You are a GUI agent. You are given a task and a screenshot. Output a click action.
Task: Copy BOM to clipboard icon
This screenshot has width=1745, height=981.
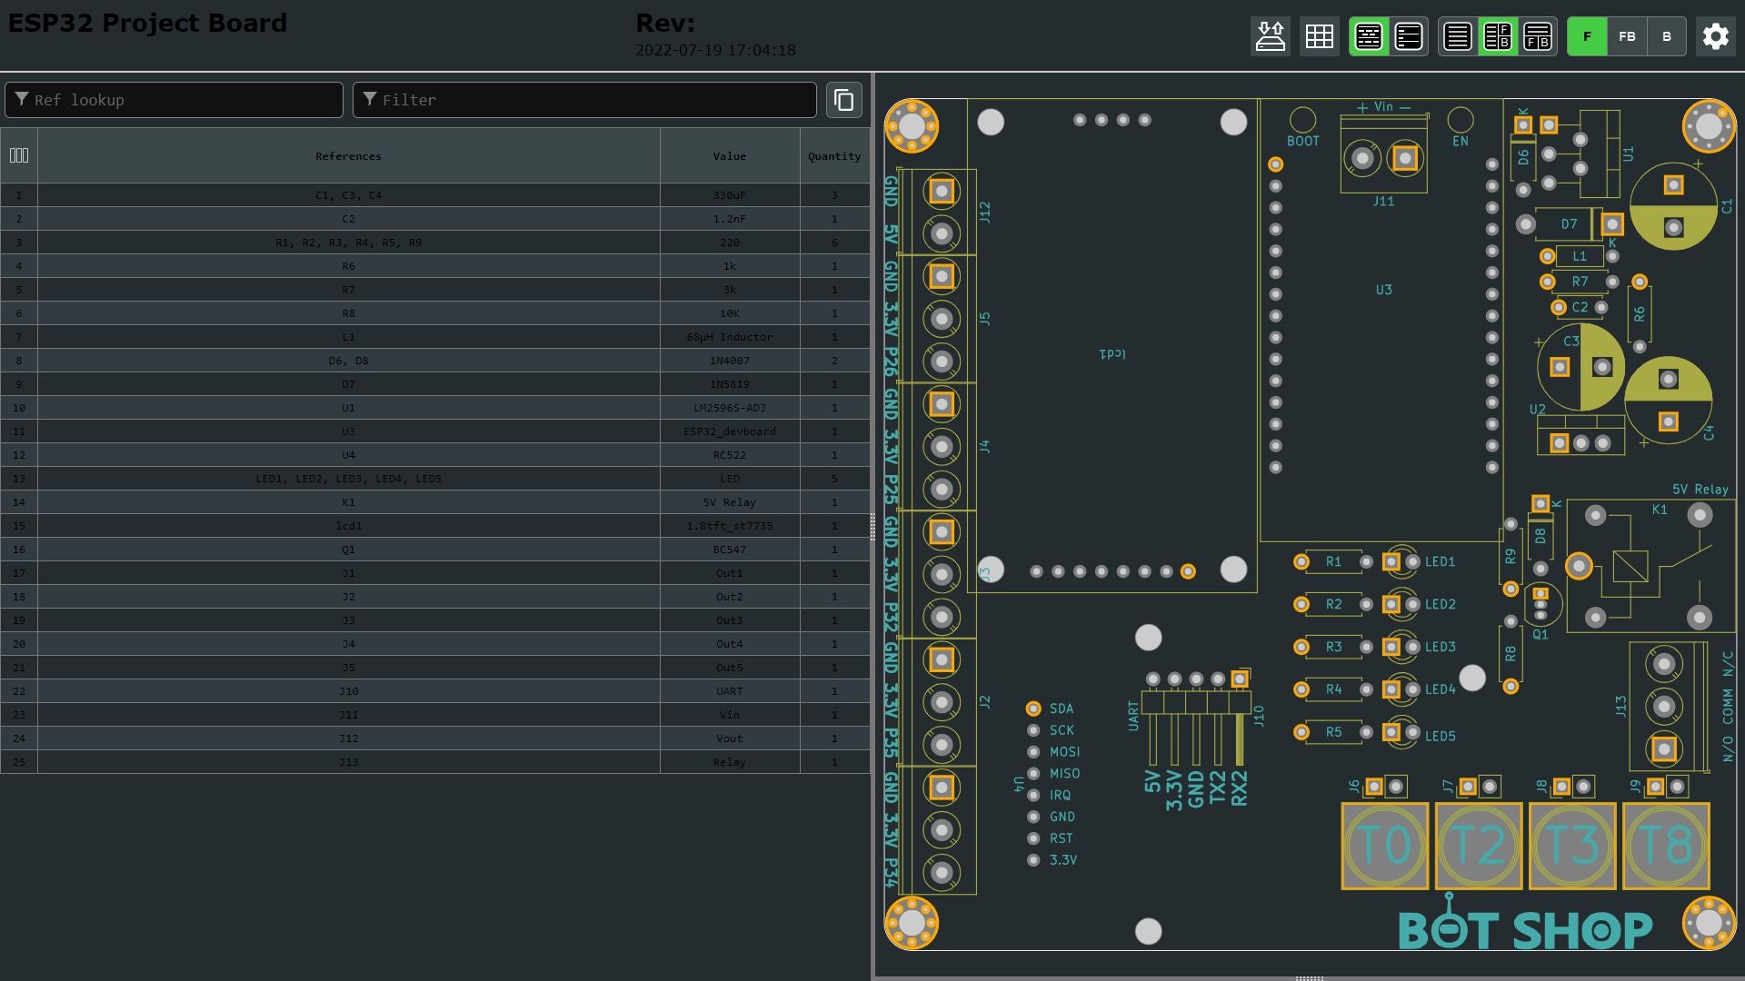point(843,100)
